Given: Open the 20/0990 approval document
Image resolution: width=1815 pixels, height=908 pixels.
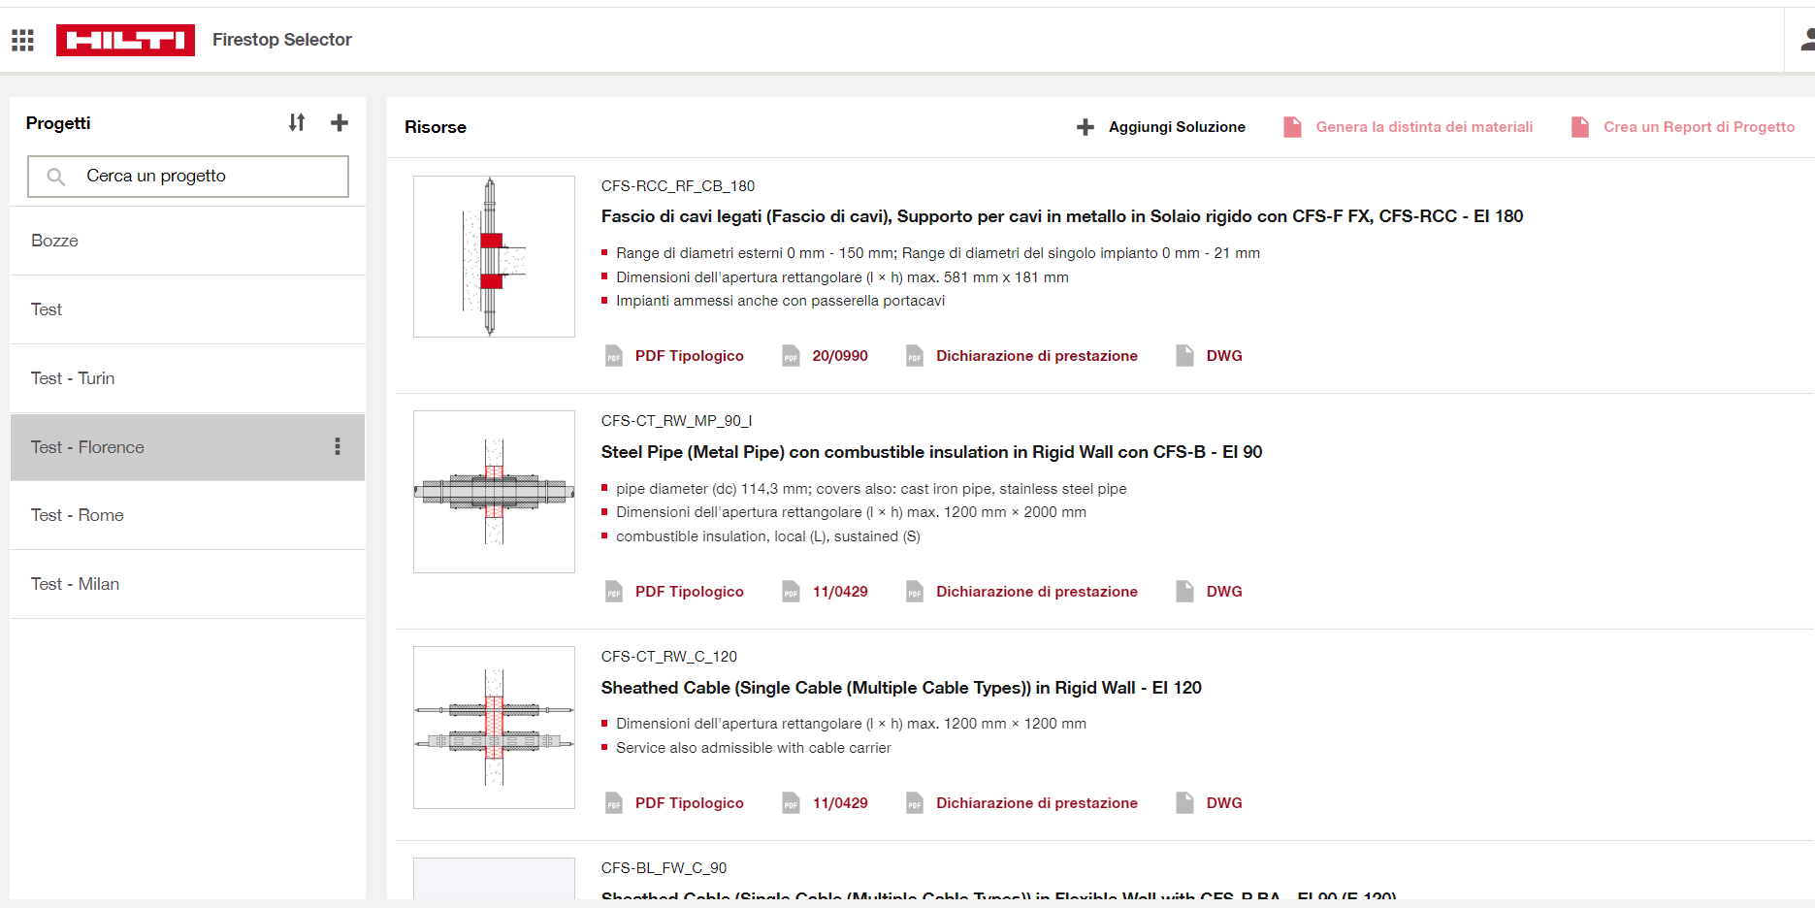Looking at the screenshot, I should 839,356.
